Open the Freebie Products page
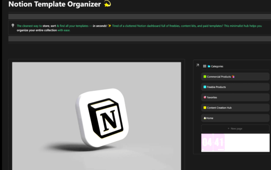The height and width of the screenshot is (170, 271). pos(235,87)
